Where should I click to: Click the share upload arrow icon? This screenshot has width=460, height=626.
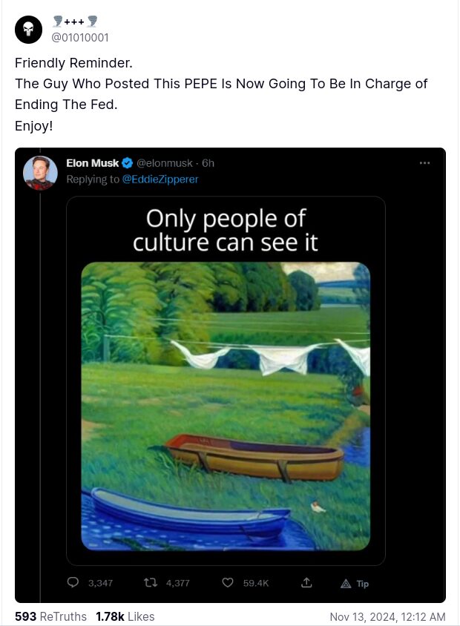pyautogui.click(x=306, y=583)
